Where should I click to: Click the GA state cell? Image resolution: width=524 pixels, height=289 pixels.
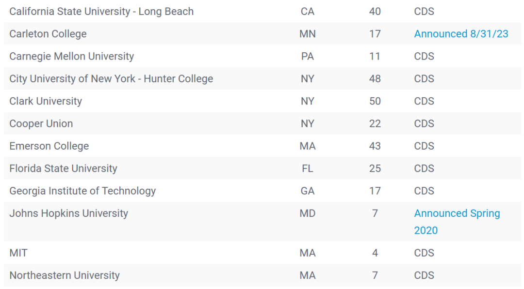[x=307, y=191]
